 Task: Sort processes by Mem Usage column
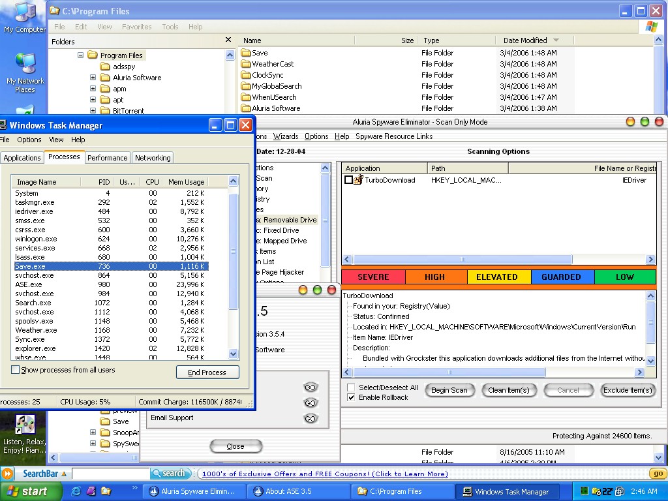[186, 182]
